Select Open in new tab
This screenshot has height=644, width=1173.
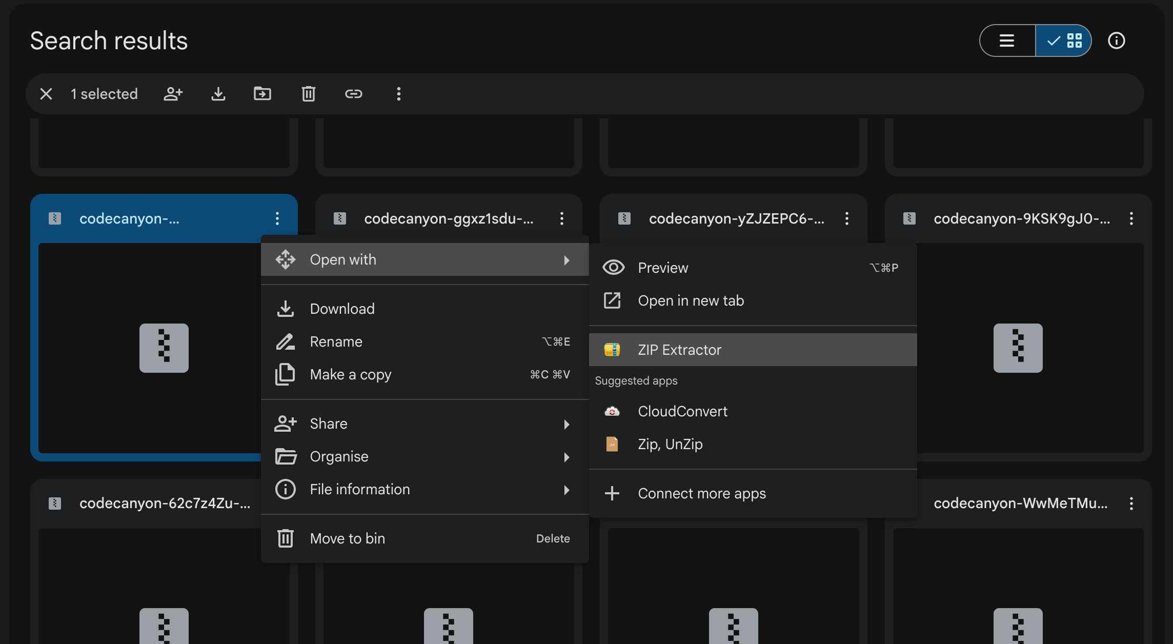pos(753,300)
